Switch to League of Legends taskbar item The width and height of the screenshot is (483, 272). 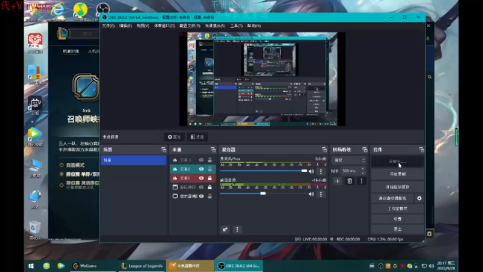coord(142,266)
